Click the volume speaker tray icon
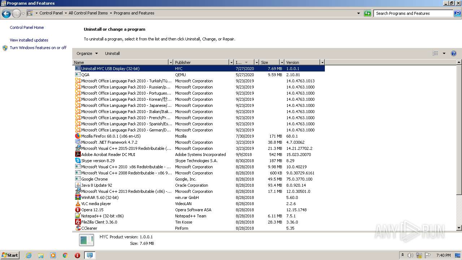The width and height of the screenshot is (462, 260). pyautogui.click(x=410, y=255)
